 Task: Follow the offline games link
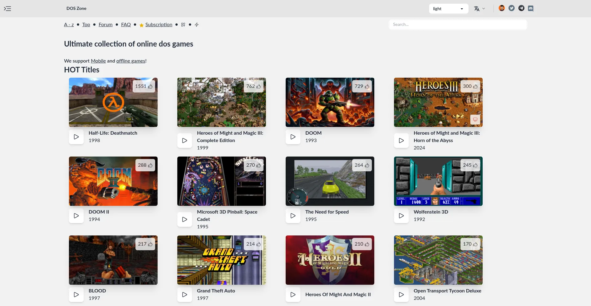pos(131,61)
